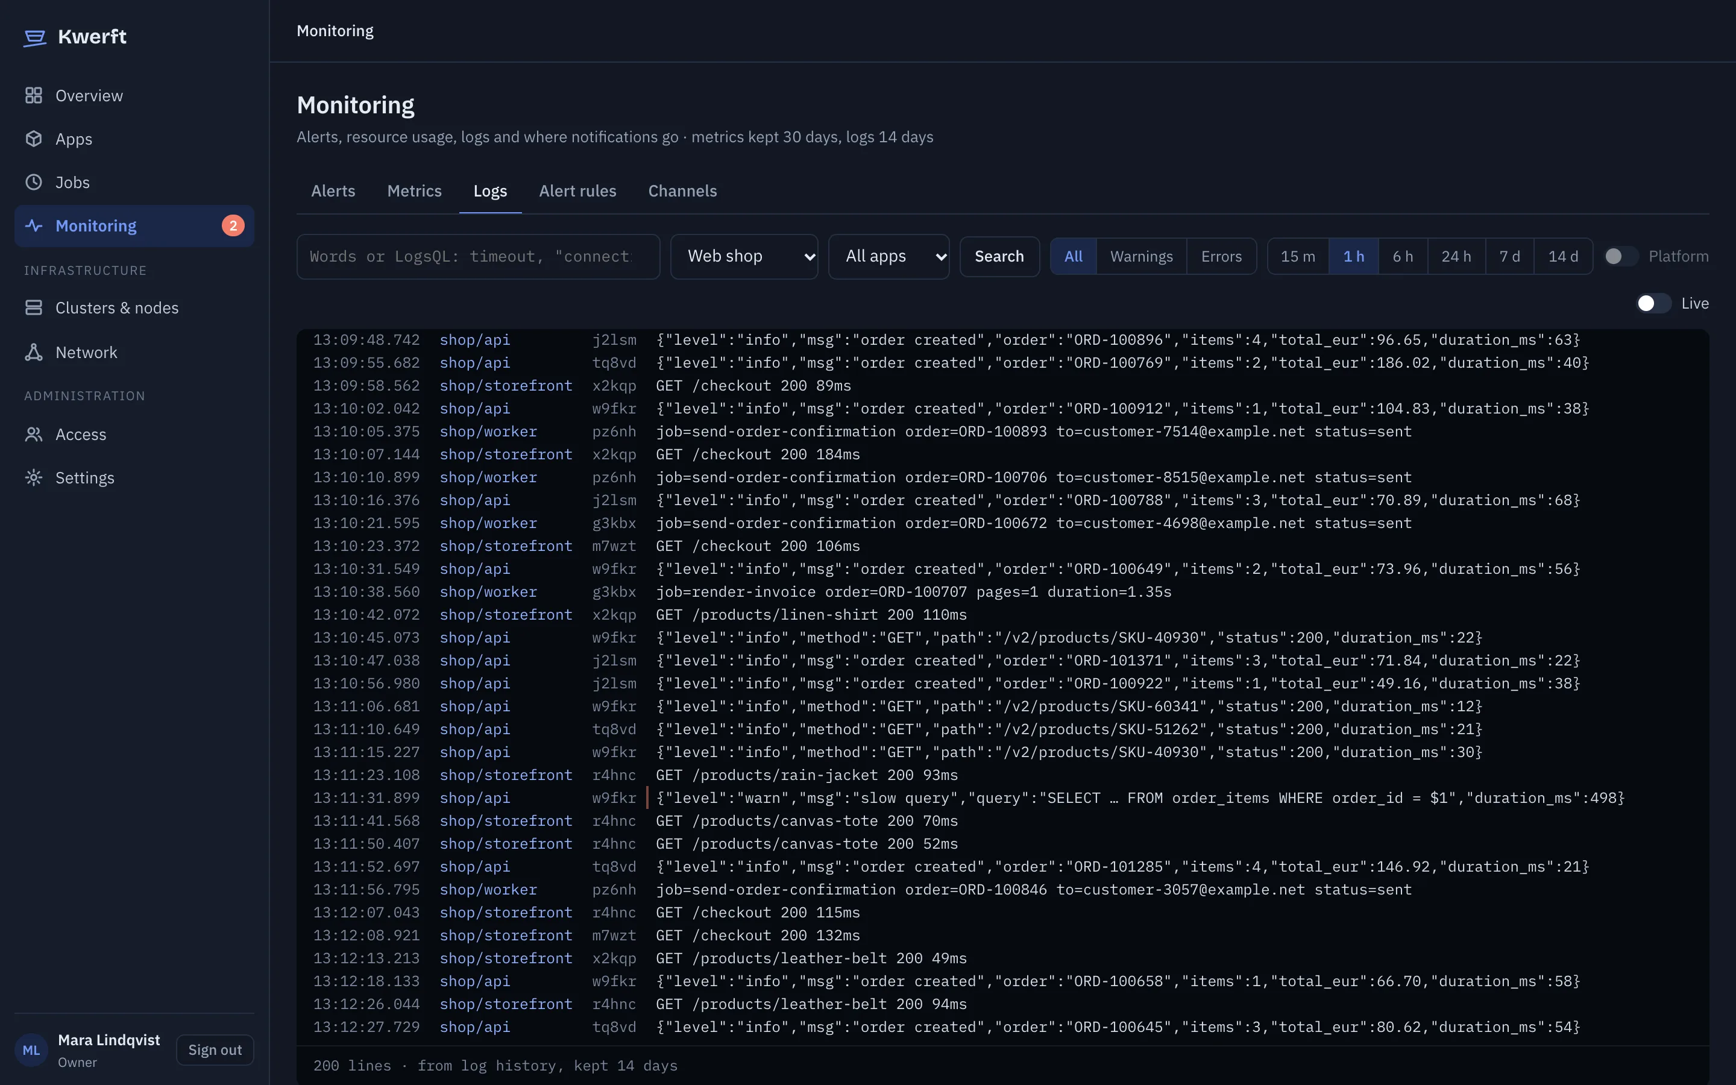Click the Monitoring breadcrumb in top bar
Viewport: 1736px width, 1085px height.
pos(335,31)
